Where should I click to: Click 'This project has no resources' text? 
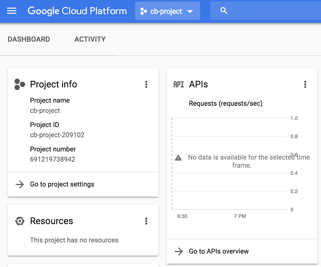(74, 240)
